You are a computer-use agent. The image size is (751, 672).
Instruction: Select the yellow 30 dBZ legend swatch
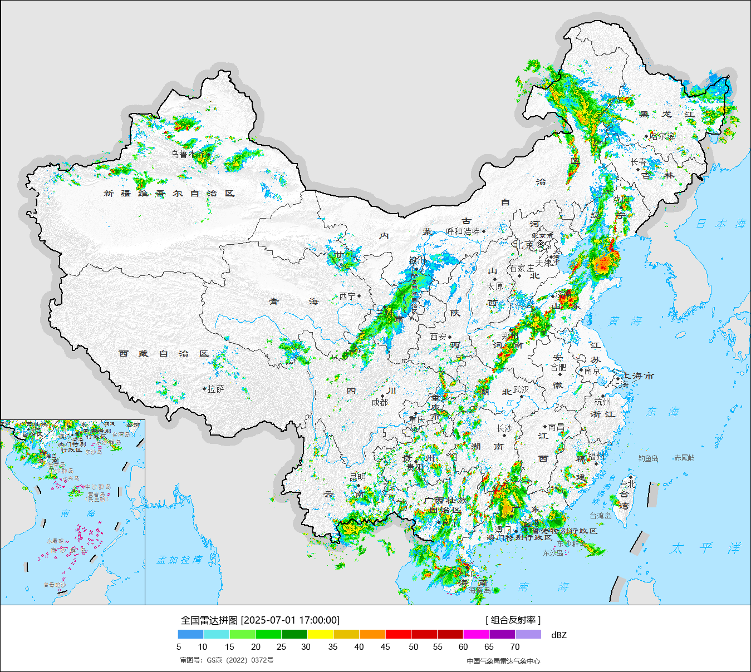point(320,634)
